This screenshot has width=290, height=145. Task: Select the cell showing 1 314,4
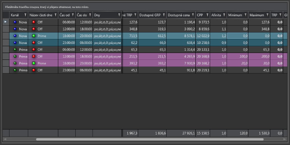tap(181, 50)
